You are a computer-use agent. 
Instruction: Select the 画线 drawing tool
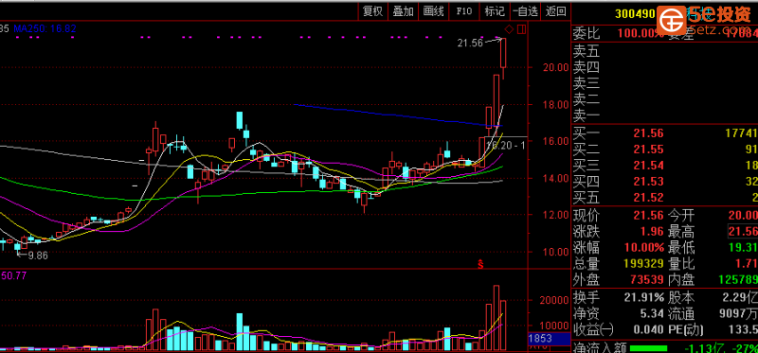click(433, 11)
